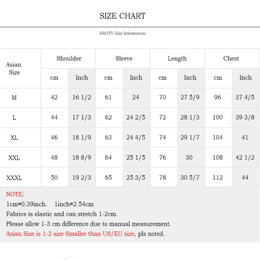Click the 29 1/7 length inch cell
Image resolution: width=260 pixels, height=260 pixels.
(x=190, y=137)
